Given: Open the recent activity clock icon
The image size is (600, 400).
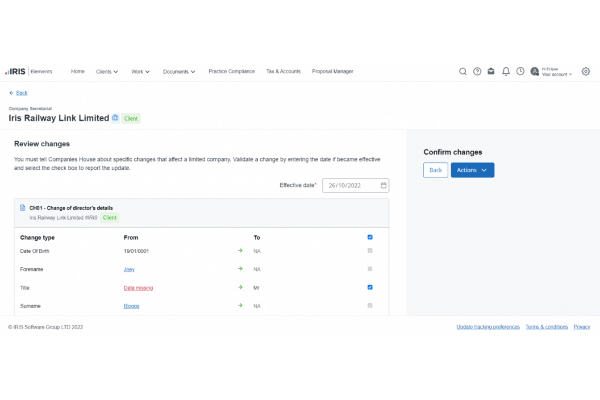Looking at the screenshot, I should [520, 71].
